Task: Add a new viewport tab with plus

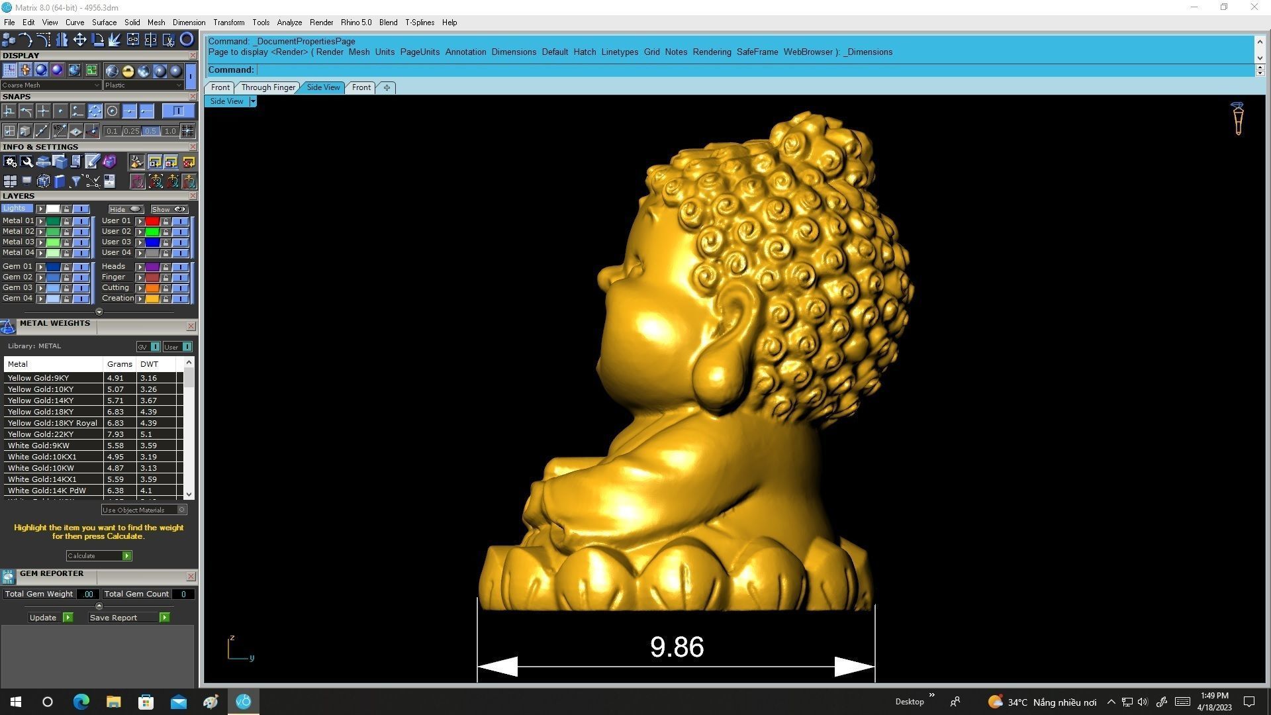Action: click(387, 87)
